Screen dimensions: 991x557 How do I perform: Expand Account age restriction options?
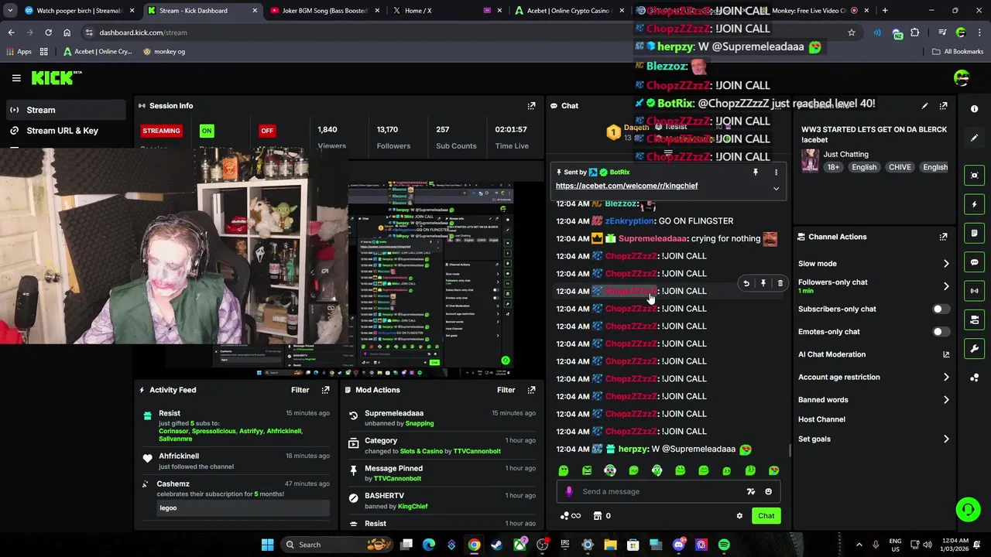(946, 378)
